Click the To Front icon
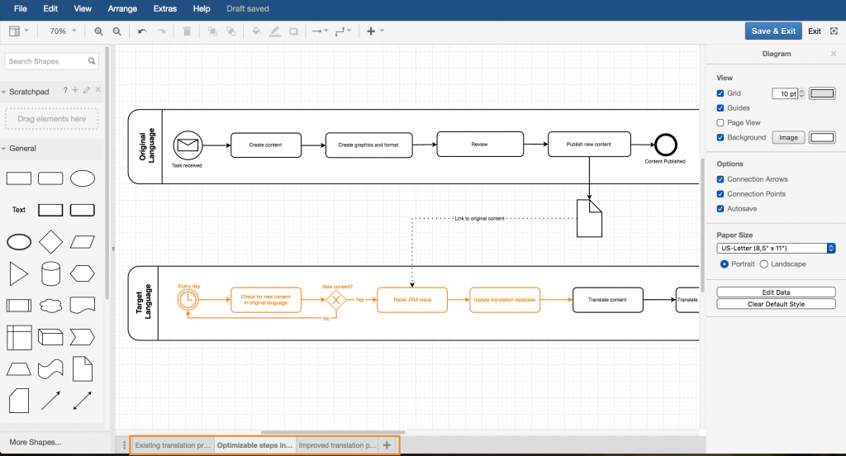The width and height of the screenshot is (846, 456). click(x=212, y=31)
